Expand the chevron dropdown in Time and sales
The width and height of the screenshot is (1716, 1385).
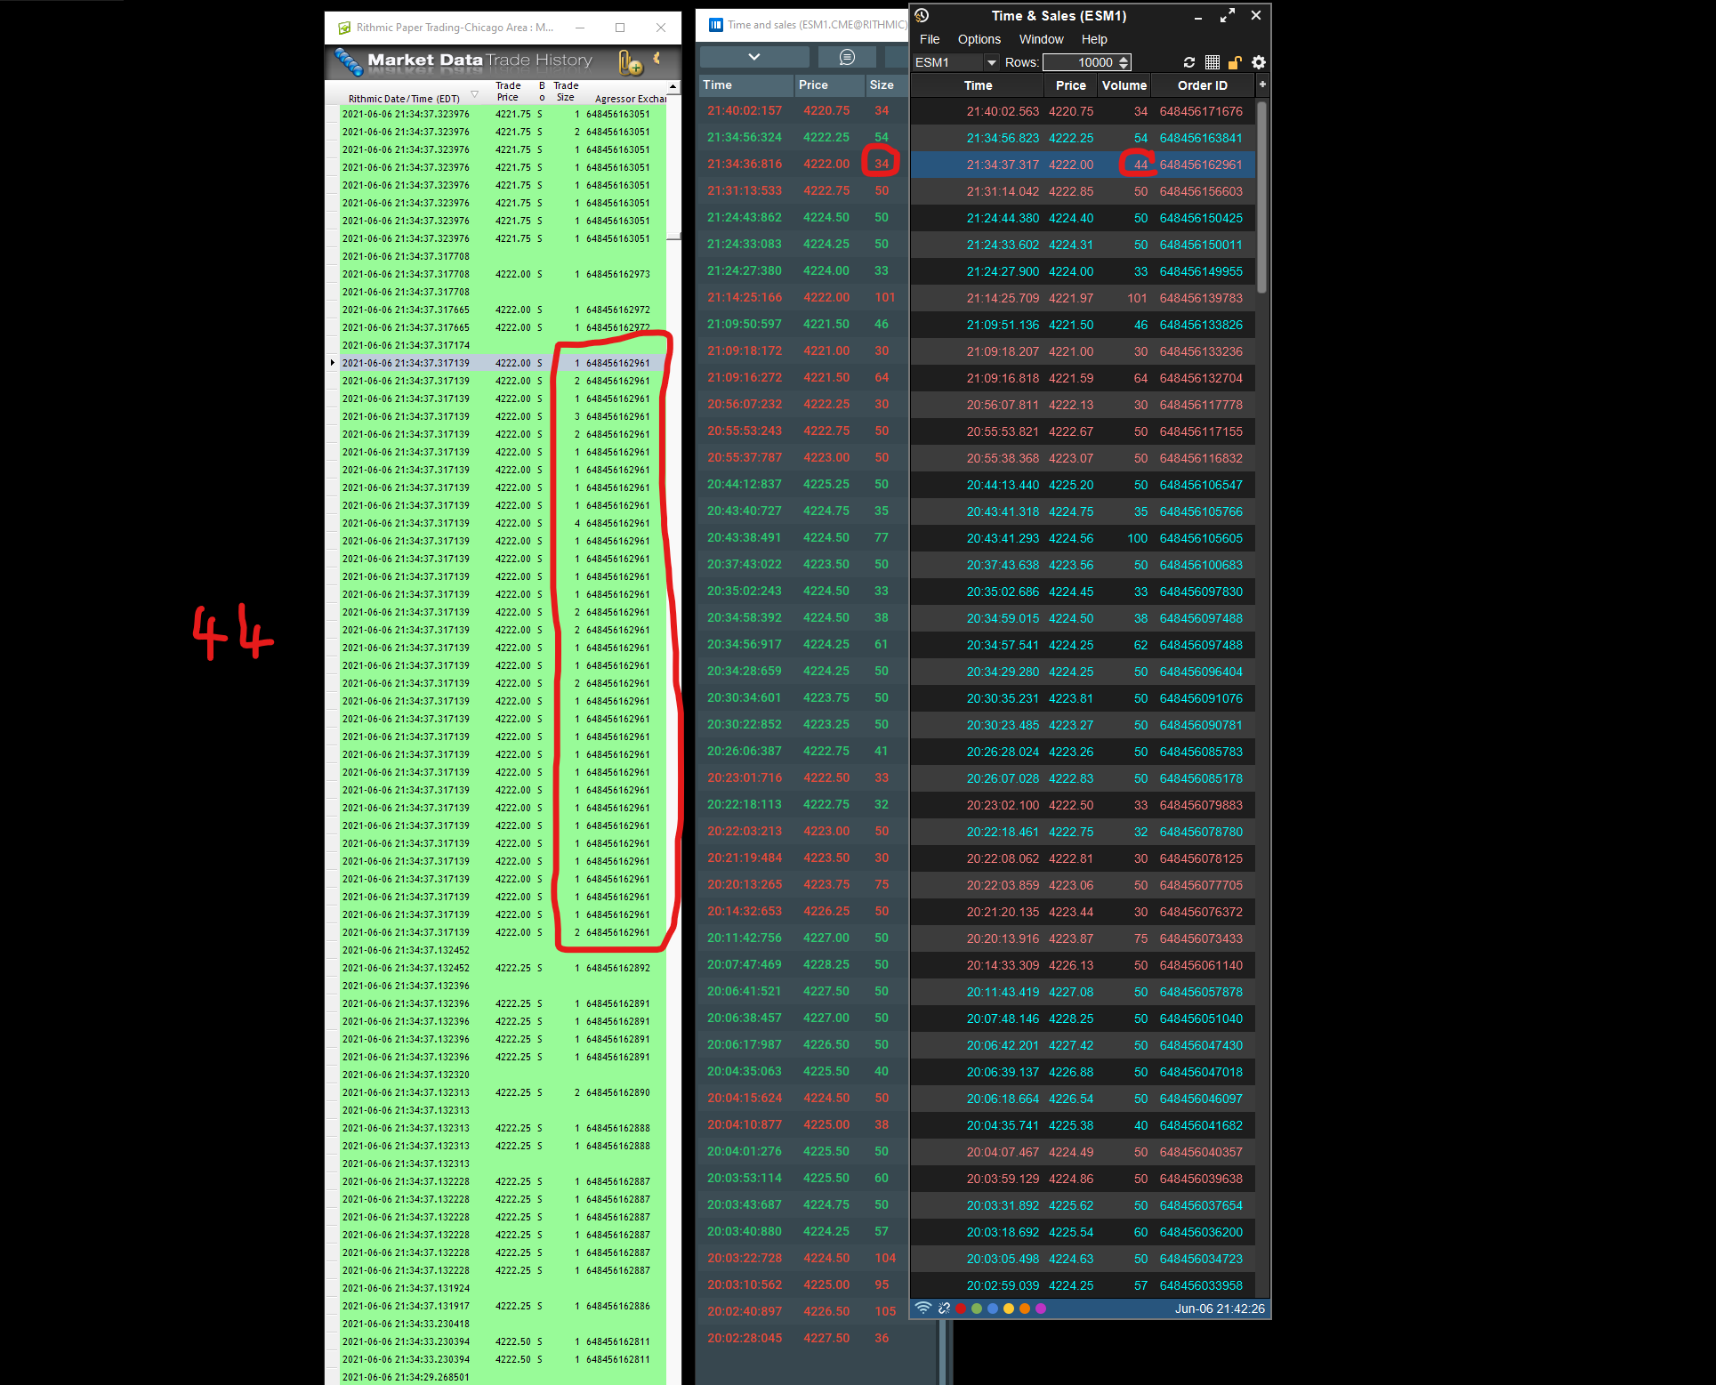(753, 57)
